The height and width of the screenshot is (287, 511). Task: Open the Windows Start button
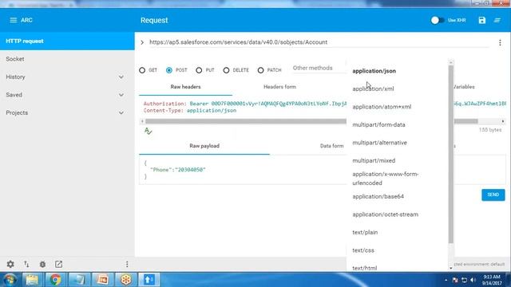10,280
